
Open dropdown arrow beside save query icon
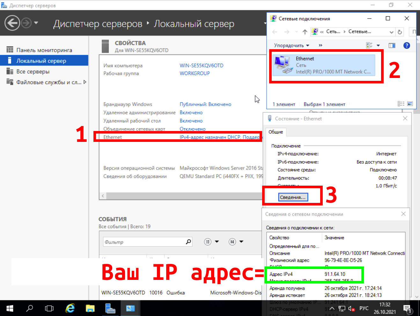241,242
